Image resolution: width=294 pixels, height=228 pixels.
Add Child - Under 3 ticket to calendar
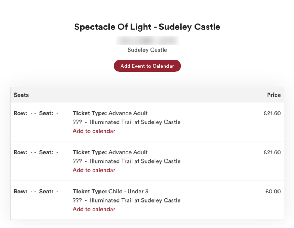[x=94, y=209]
